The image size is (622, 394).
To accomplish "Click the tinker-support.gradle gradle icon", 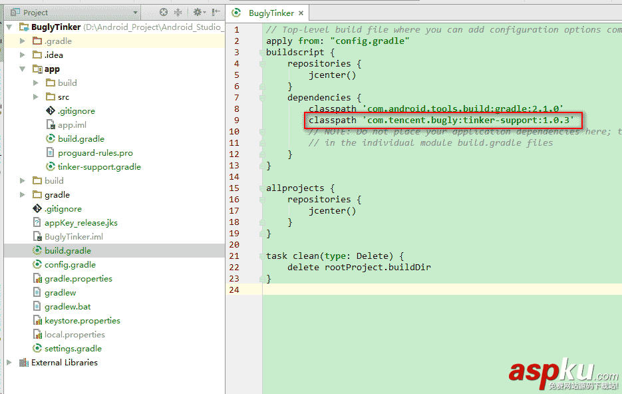I will (x=51, y=166).
